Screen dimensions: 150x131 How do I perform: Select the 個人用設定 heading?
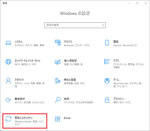tap(70, 61)
